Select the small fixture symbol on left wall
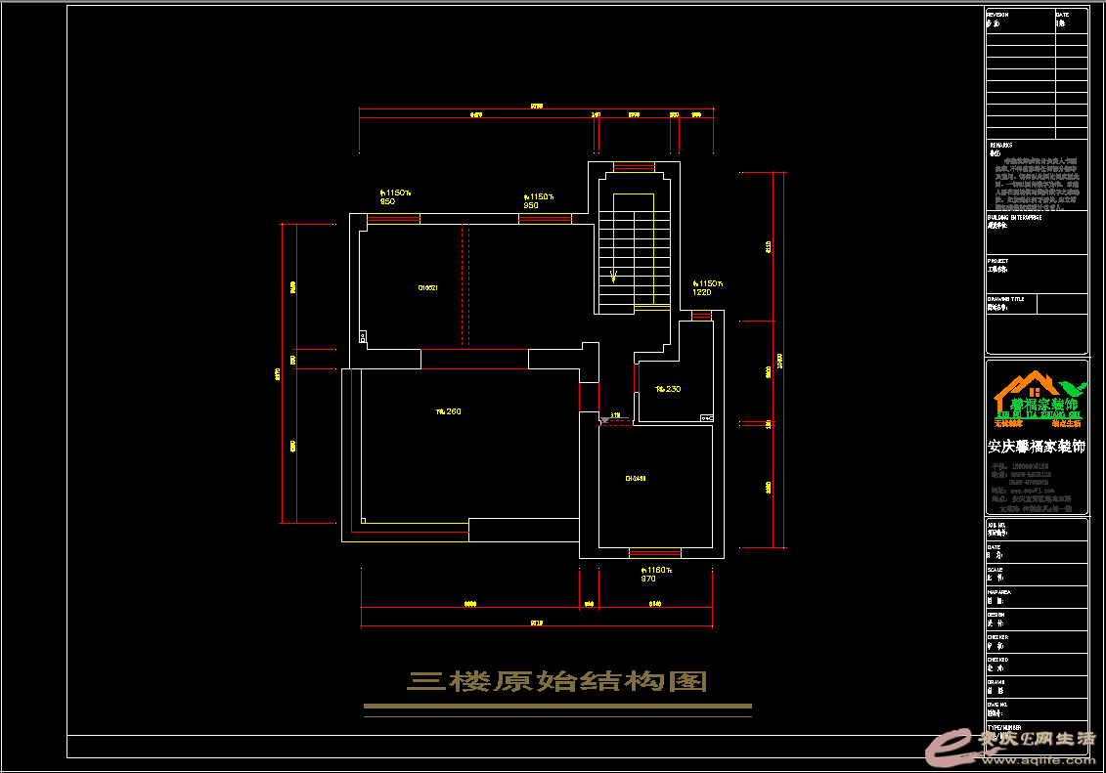Screen dimensions: 1106x773 pyautogui.click(x=363, y=337)
